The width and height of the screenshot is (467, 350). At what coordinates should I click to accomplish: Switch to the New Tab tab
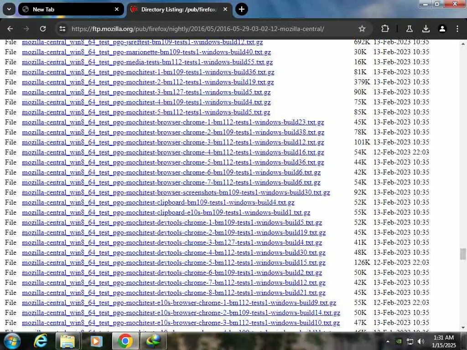(x=71, y=9)
